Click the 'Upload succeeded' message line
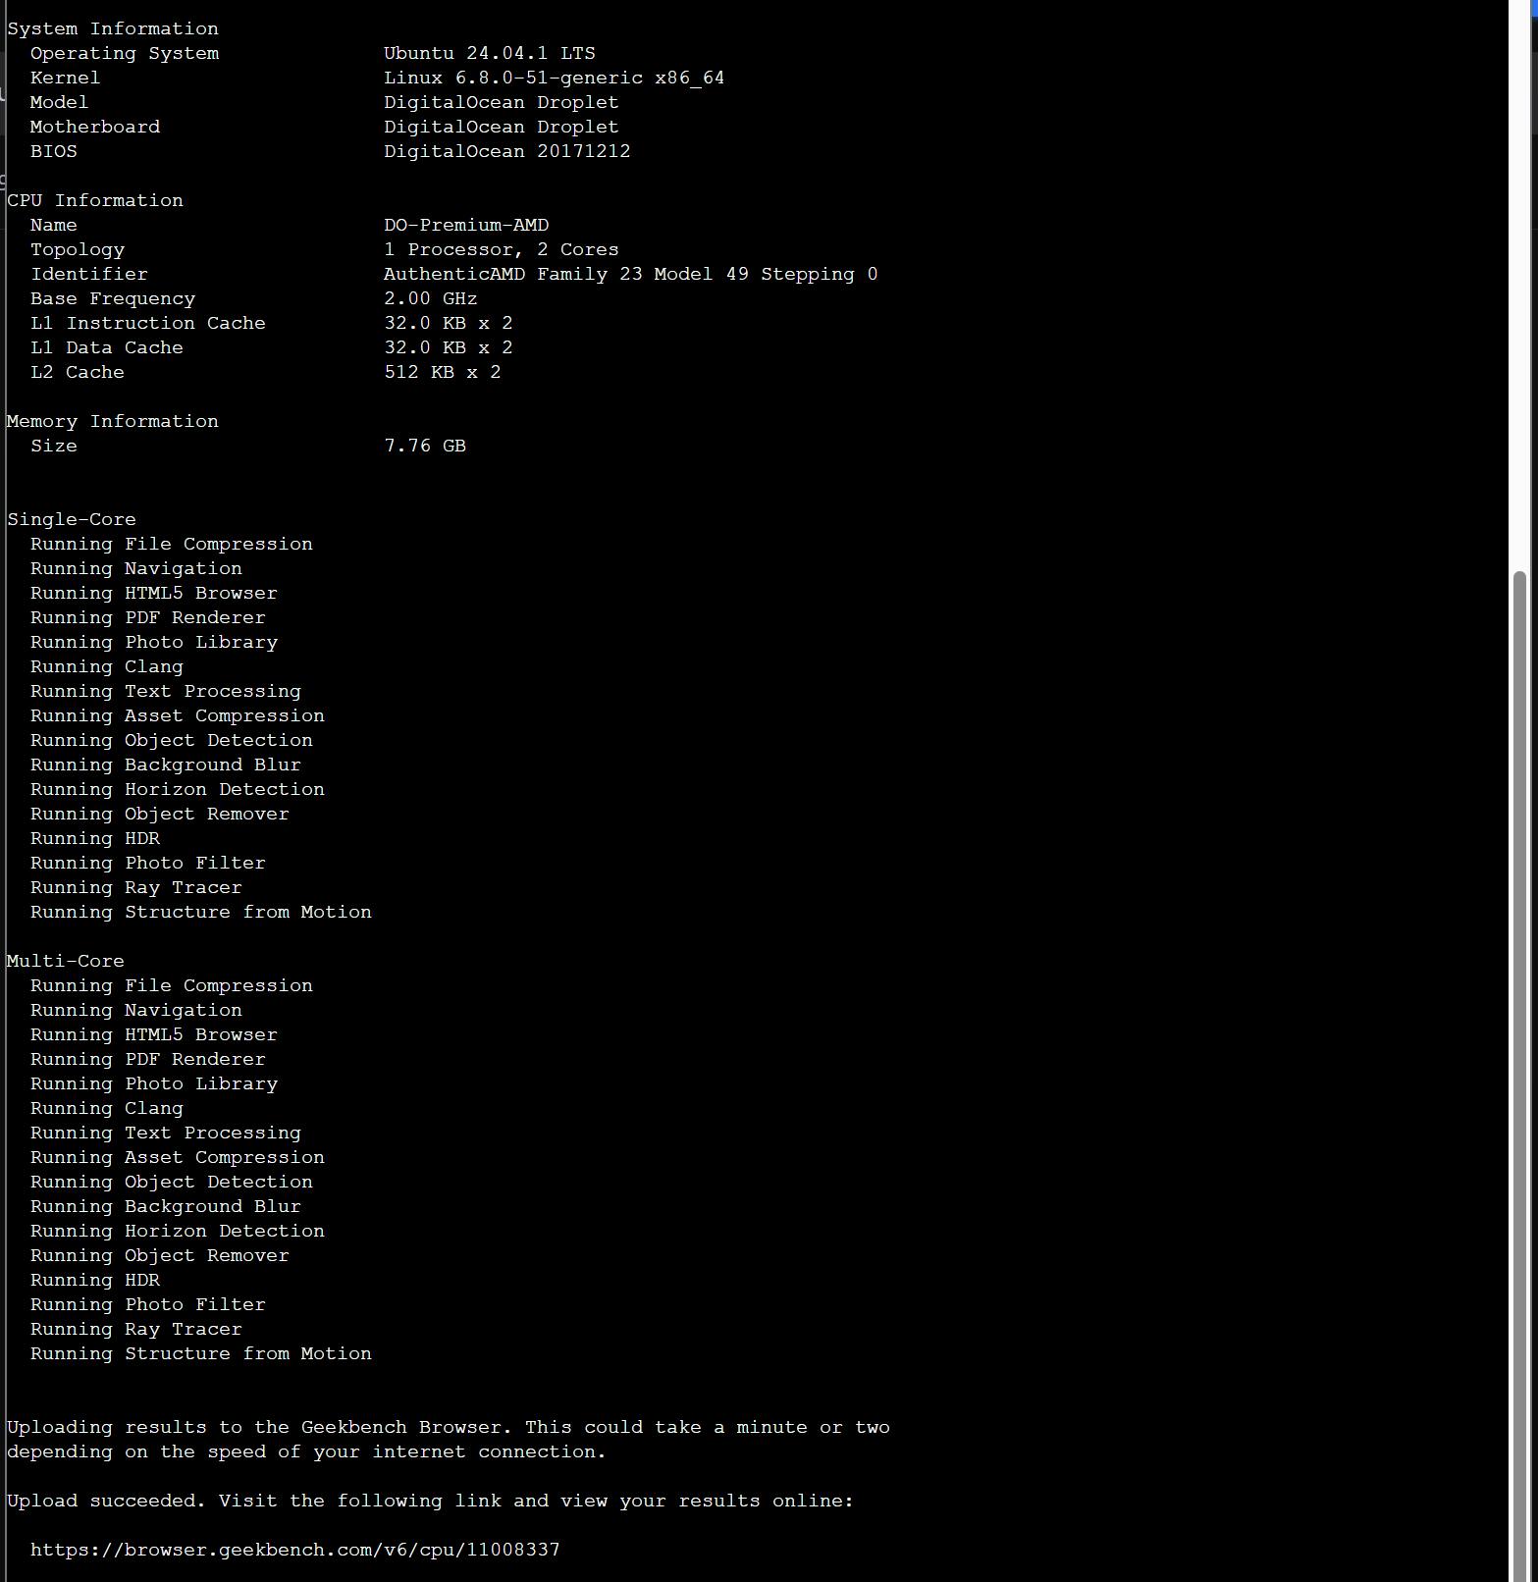This screenshot has width=1538, height=1582. [x=430, y=1501]
